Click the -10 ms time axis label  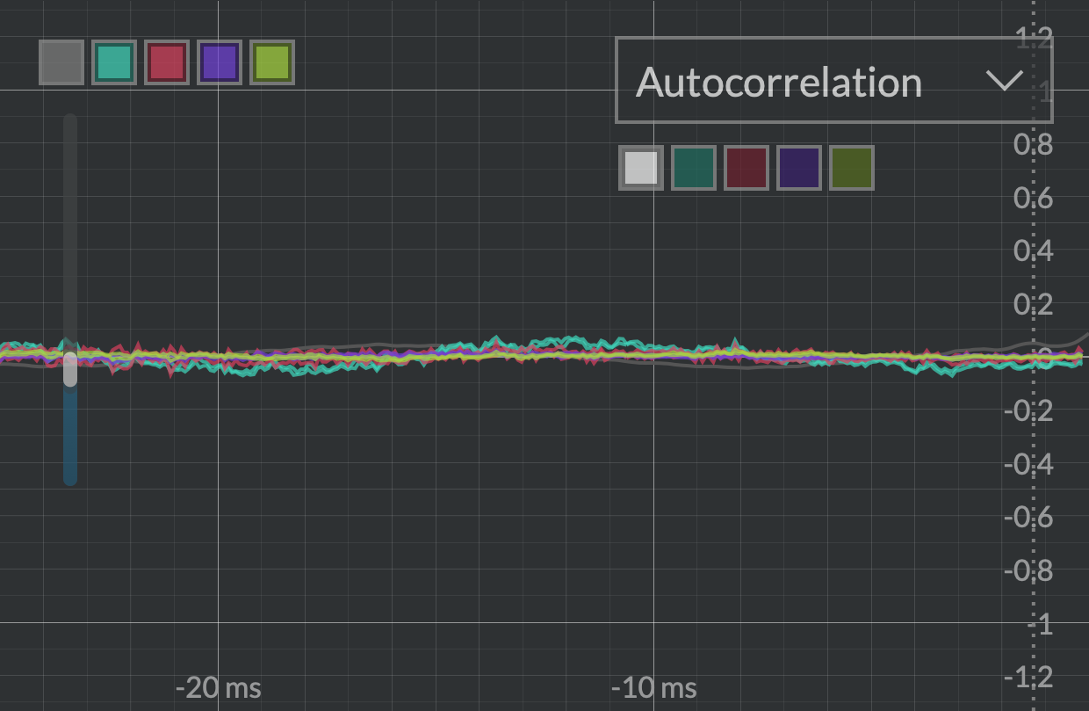coord(654,687)
